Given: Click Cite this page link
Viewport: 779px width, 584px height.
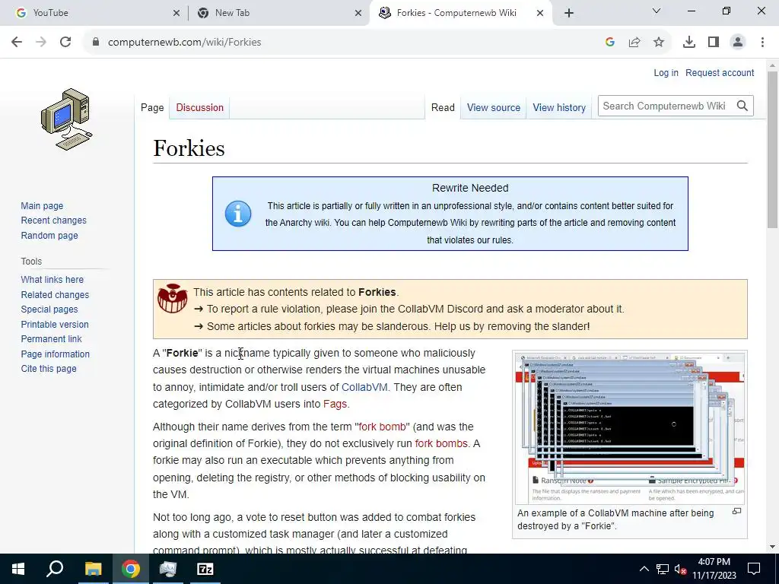Looking at the screenshot, I should [49, 369].
